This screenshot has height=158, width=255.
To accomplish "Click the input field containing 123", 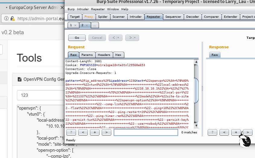I will (x=39, y=95).
